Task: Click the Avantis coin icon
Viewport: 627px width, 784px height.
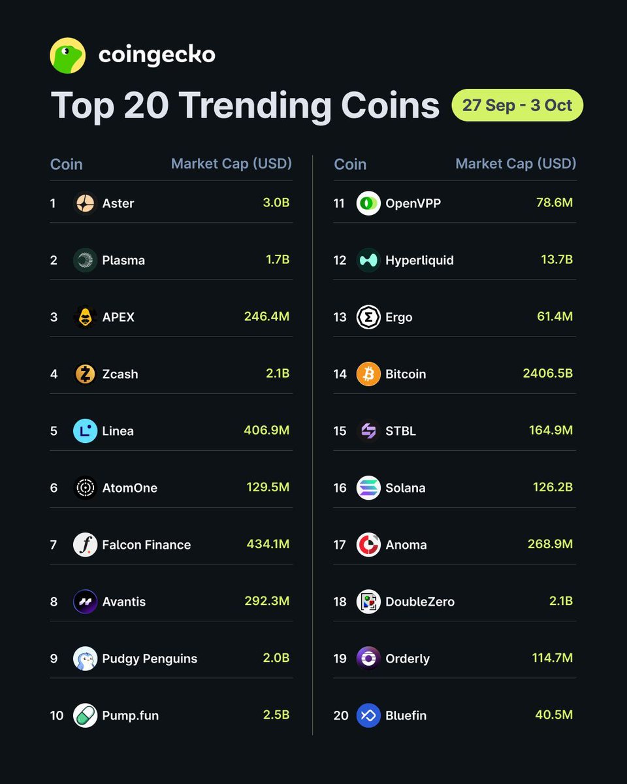Action: tap(85, 602)
